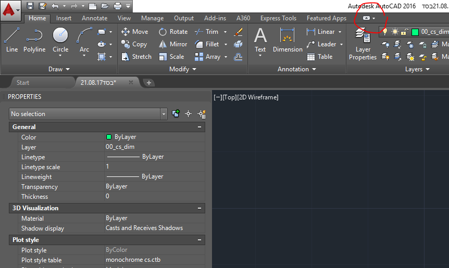Open the Undo history dropdown arrow
The width and height of the screenshot is (449, 268).
point(64,6)
